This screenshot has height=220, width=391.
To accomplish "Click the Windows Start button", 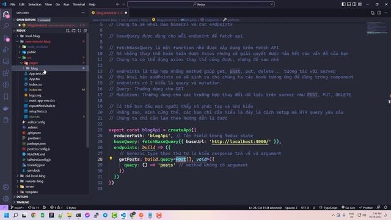I will pos(7,215).
